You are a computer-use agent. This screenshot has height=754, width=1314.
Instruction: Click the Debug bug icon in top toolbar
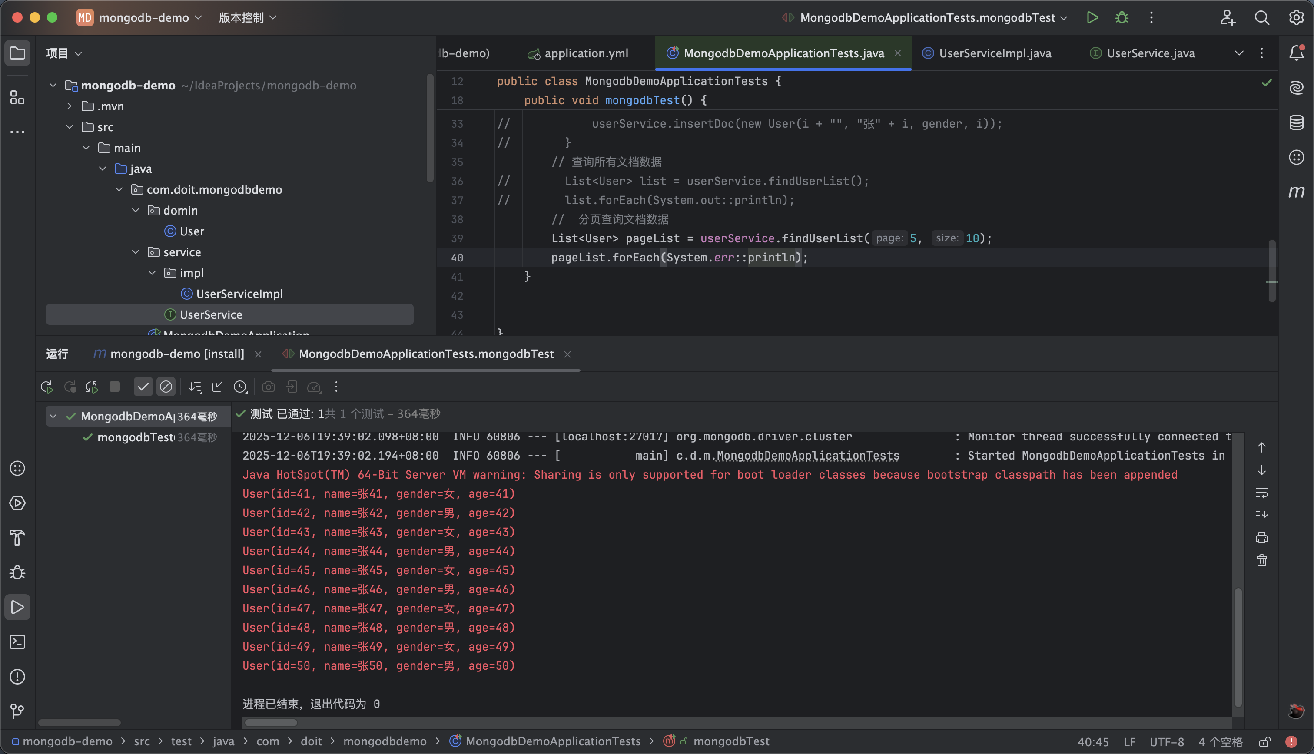(x=1122, y=18)
